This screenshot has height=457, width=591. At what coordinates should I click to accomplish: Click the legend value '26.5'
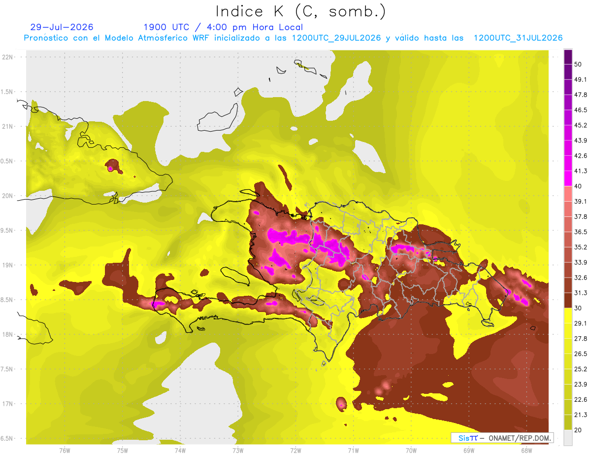pyautogui.click(x=581, y=354)
